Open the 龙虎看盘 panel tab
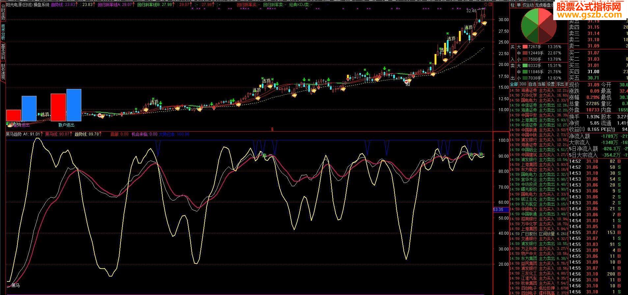 tap(544, 5)
